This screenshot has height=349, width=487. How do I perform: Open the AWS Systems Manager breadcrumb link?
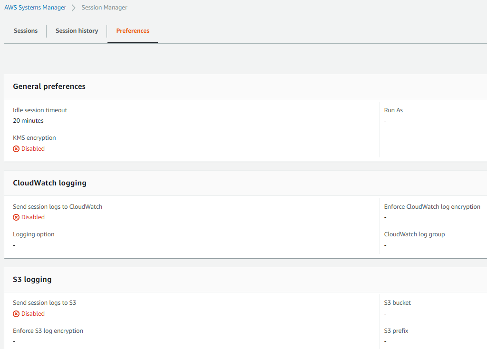coord(35,8)
